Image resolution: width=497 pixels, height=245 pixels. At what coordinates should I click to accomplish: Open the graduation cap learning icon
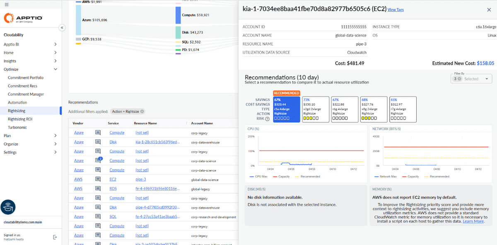point(8,206)
